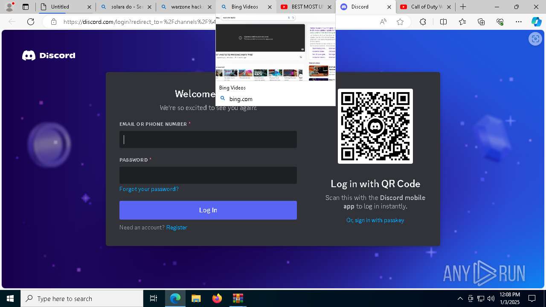Open the volume control
Image resolution: width=546 pixels, height=307 pixels.
[491, 298]
